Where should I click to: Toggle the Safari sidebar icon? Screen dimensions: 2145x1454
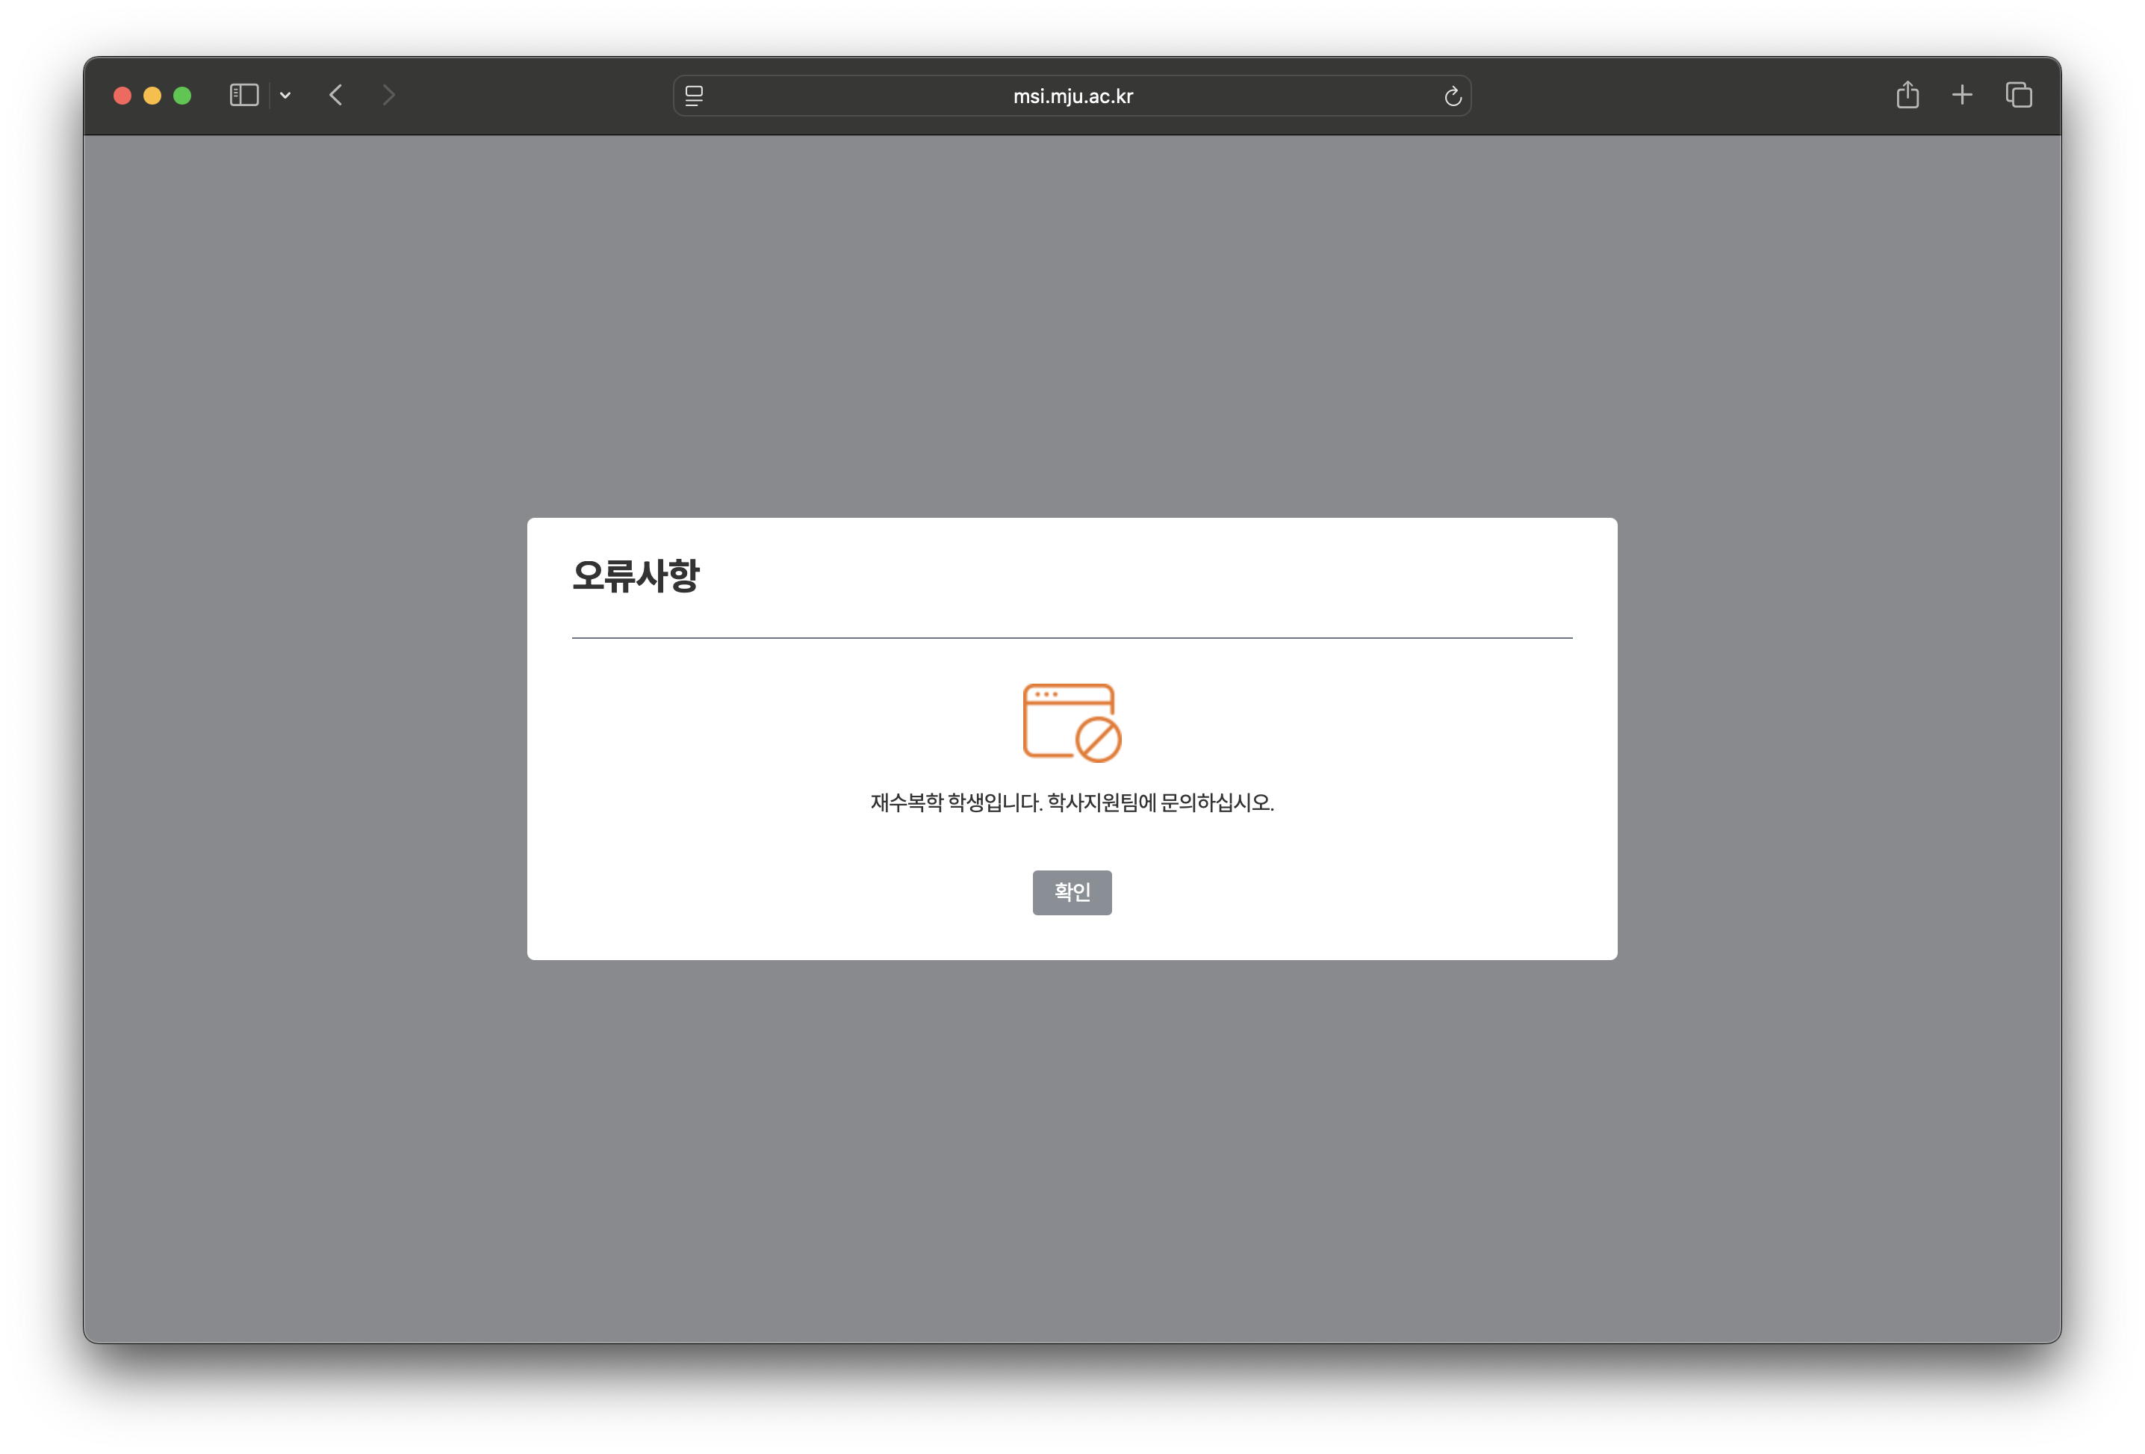(243, 95)
